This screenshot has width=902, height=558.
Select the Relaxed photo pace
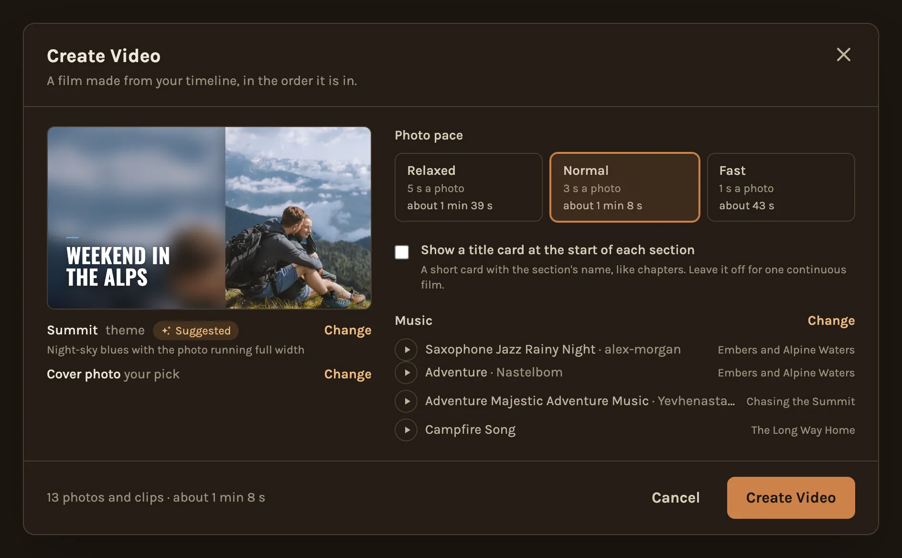tap(469, 187)
